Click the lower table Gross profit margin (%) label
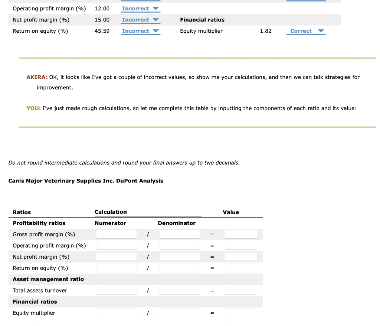Viewport: 380px width, 326px height. 44,234
